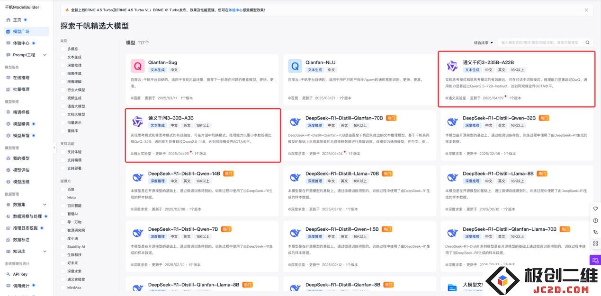601x296 pixels.
Task: Click the model search input field
Action: click(540, 43)
